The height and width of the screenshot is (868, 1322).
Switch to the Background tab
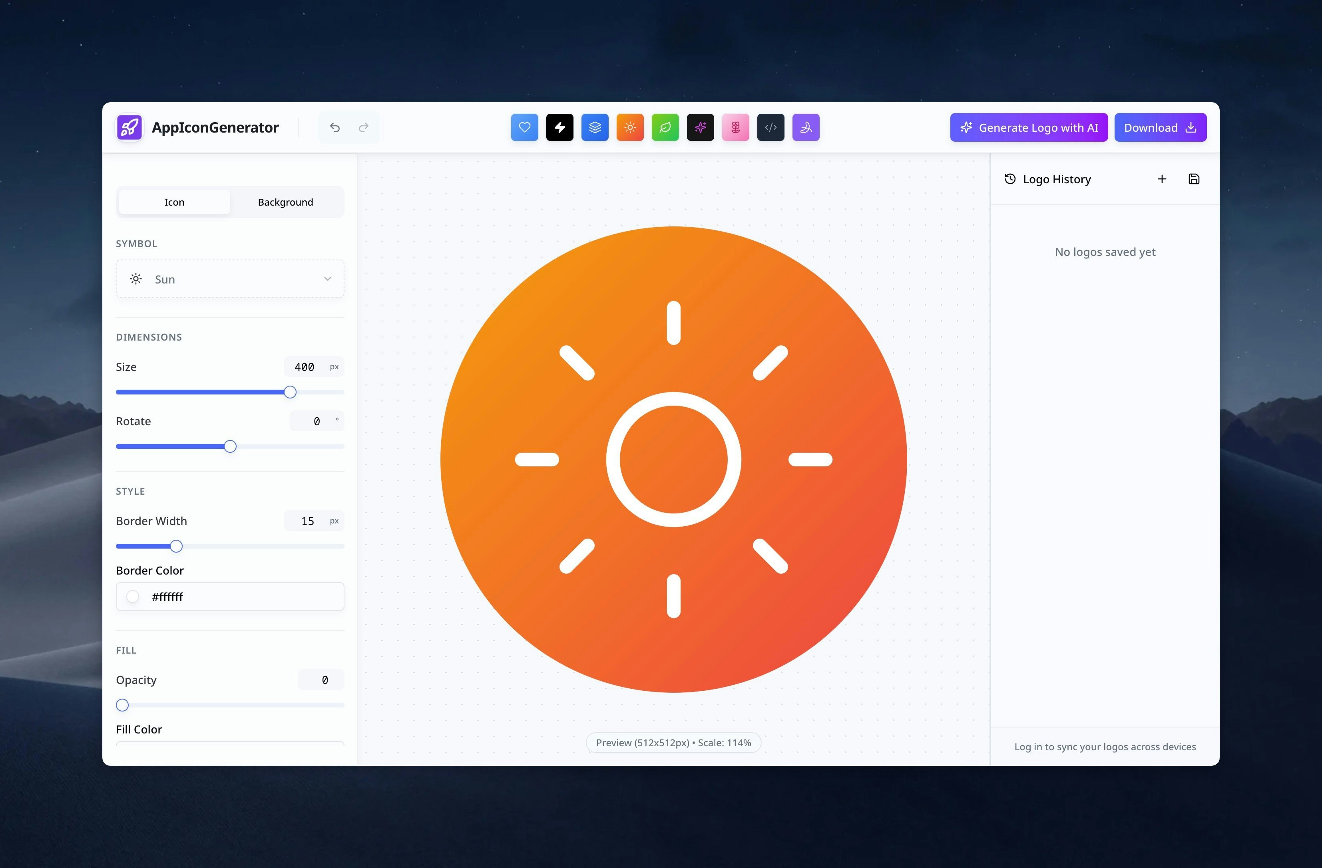tap(285, 202)
